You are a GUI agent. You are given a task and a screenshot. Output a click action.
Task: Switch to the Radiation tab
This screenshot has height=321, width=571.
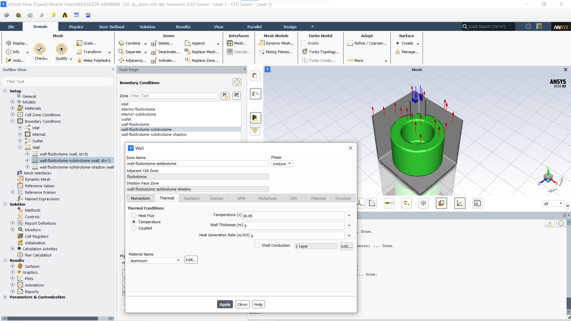coord(192,198)
